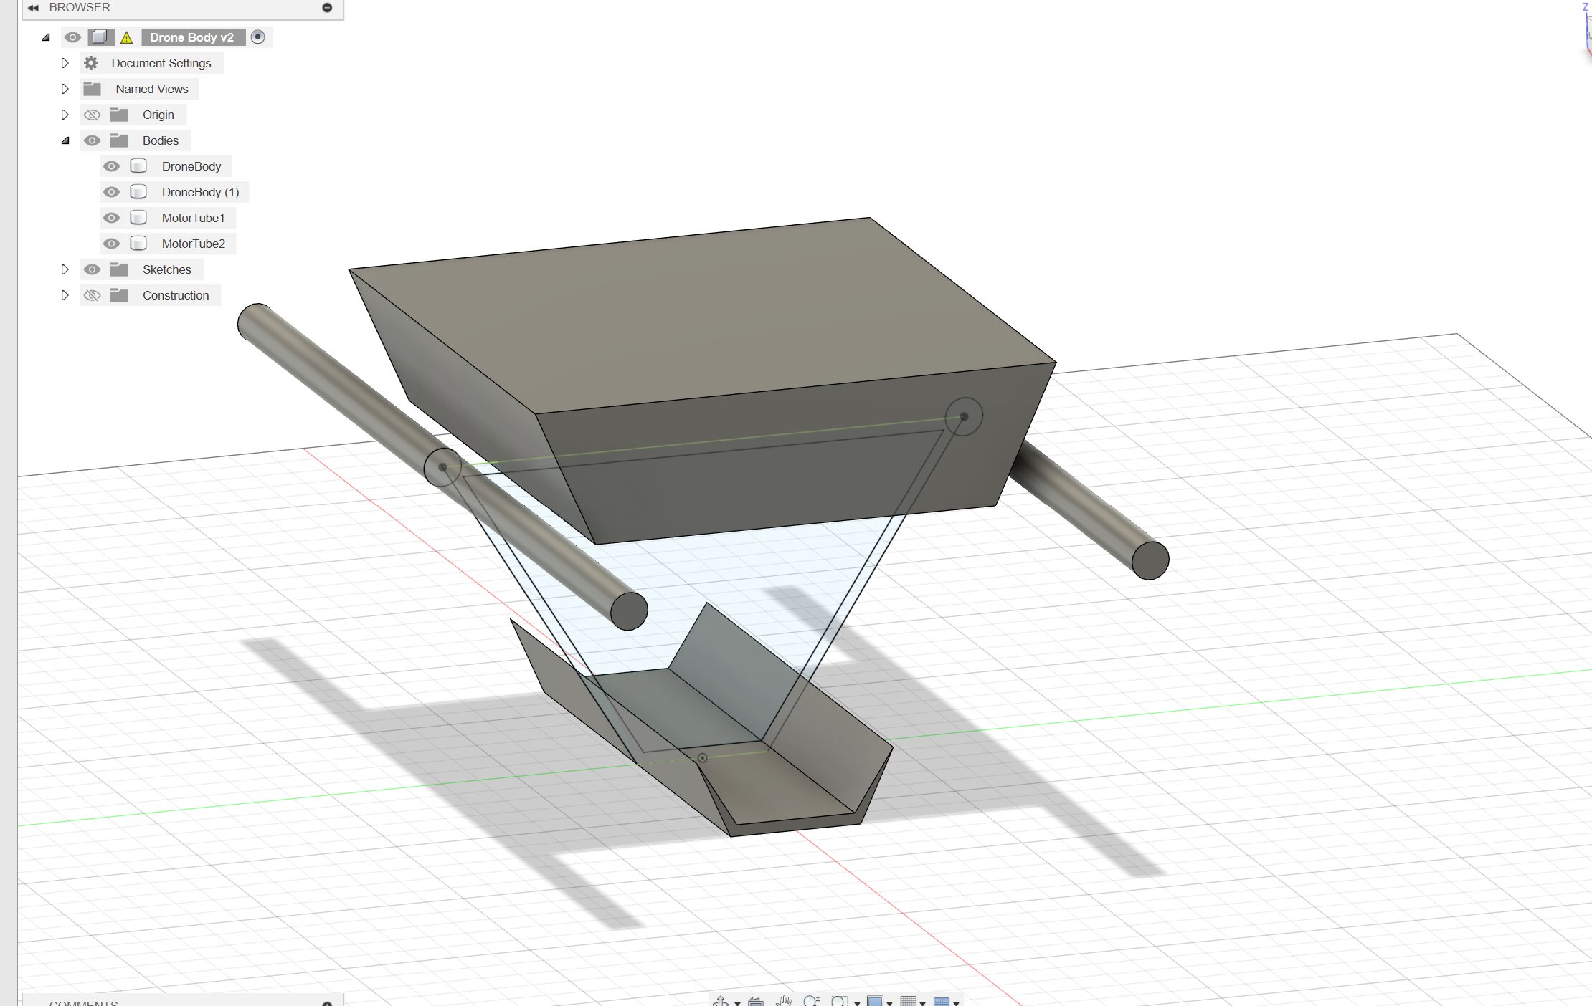
Task: Click the Look At tool in navigation bar
Action: [x=756, y=1001]
